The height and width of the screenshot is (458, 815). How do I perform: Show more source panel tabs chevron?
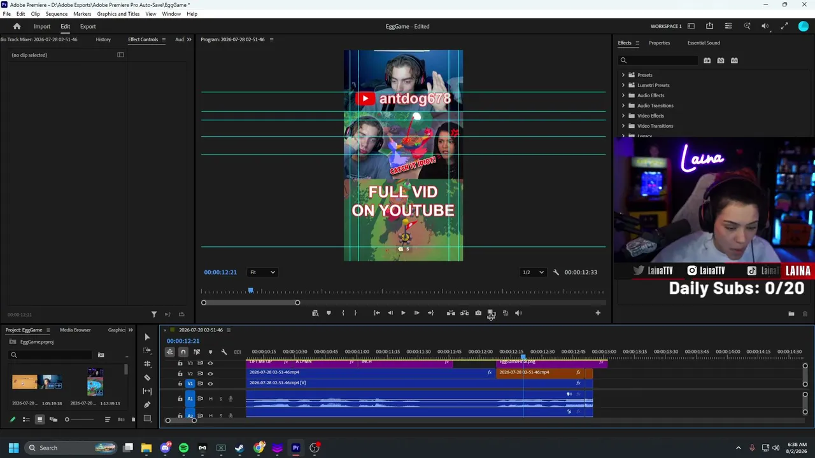[x=188, y=39]
